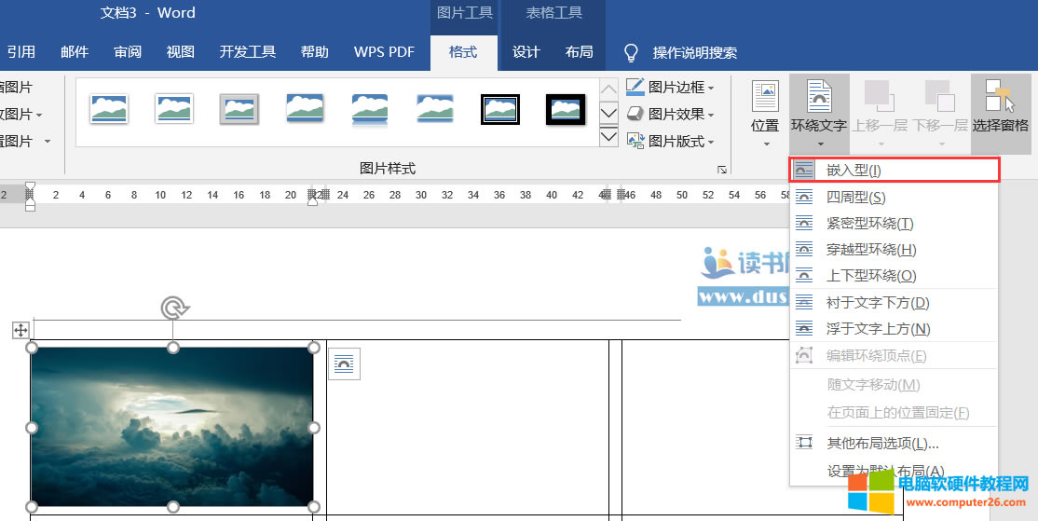Click the layout options icon beside image
This screenshot has height=521, width=1038.
[344, 363]
